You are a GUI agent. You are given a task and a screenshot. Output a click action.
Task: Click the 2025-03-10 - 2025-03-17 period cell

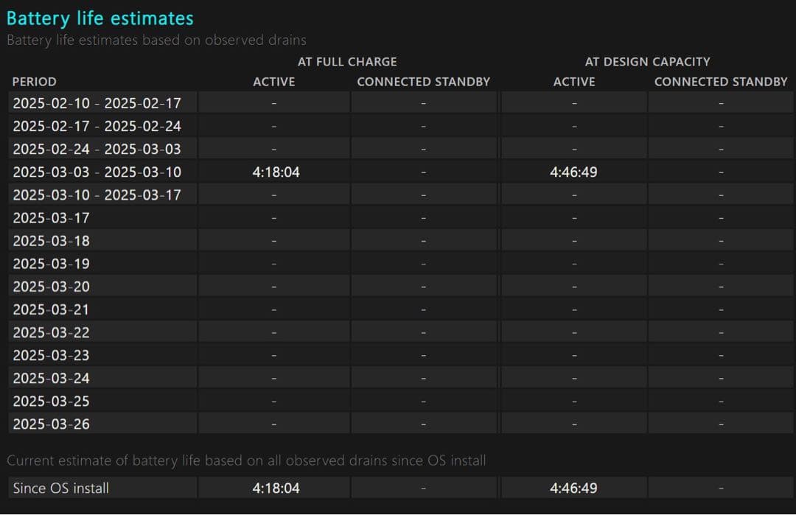[x=97, y=195]
